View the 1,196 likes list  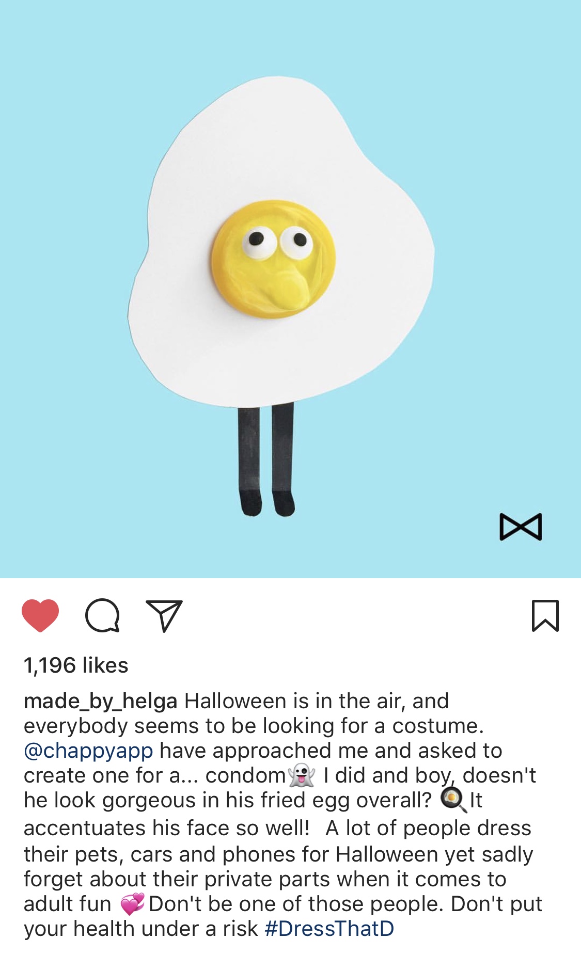(x=76, y=665)
